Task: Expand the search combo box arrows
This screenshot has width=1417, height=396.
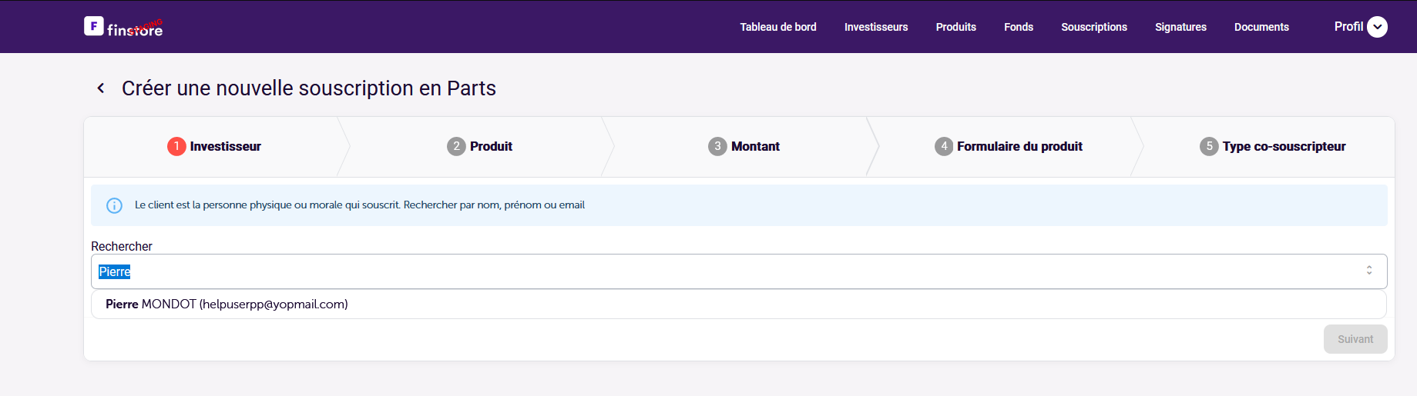Action: click(x=1369, y=271)
